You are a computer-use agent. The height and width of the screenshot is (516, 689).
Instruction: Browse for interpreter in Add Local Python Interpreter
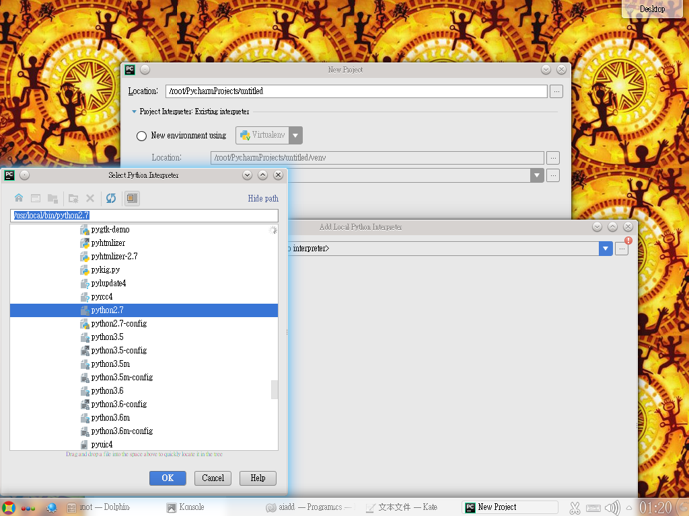(622, 249)
